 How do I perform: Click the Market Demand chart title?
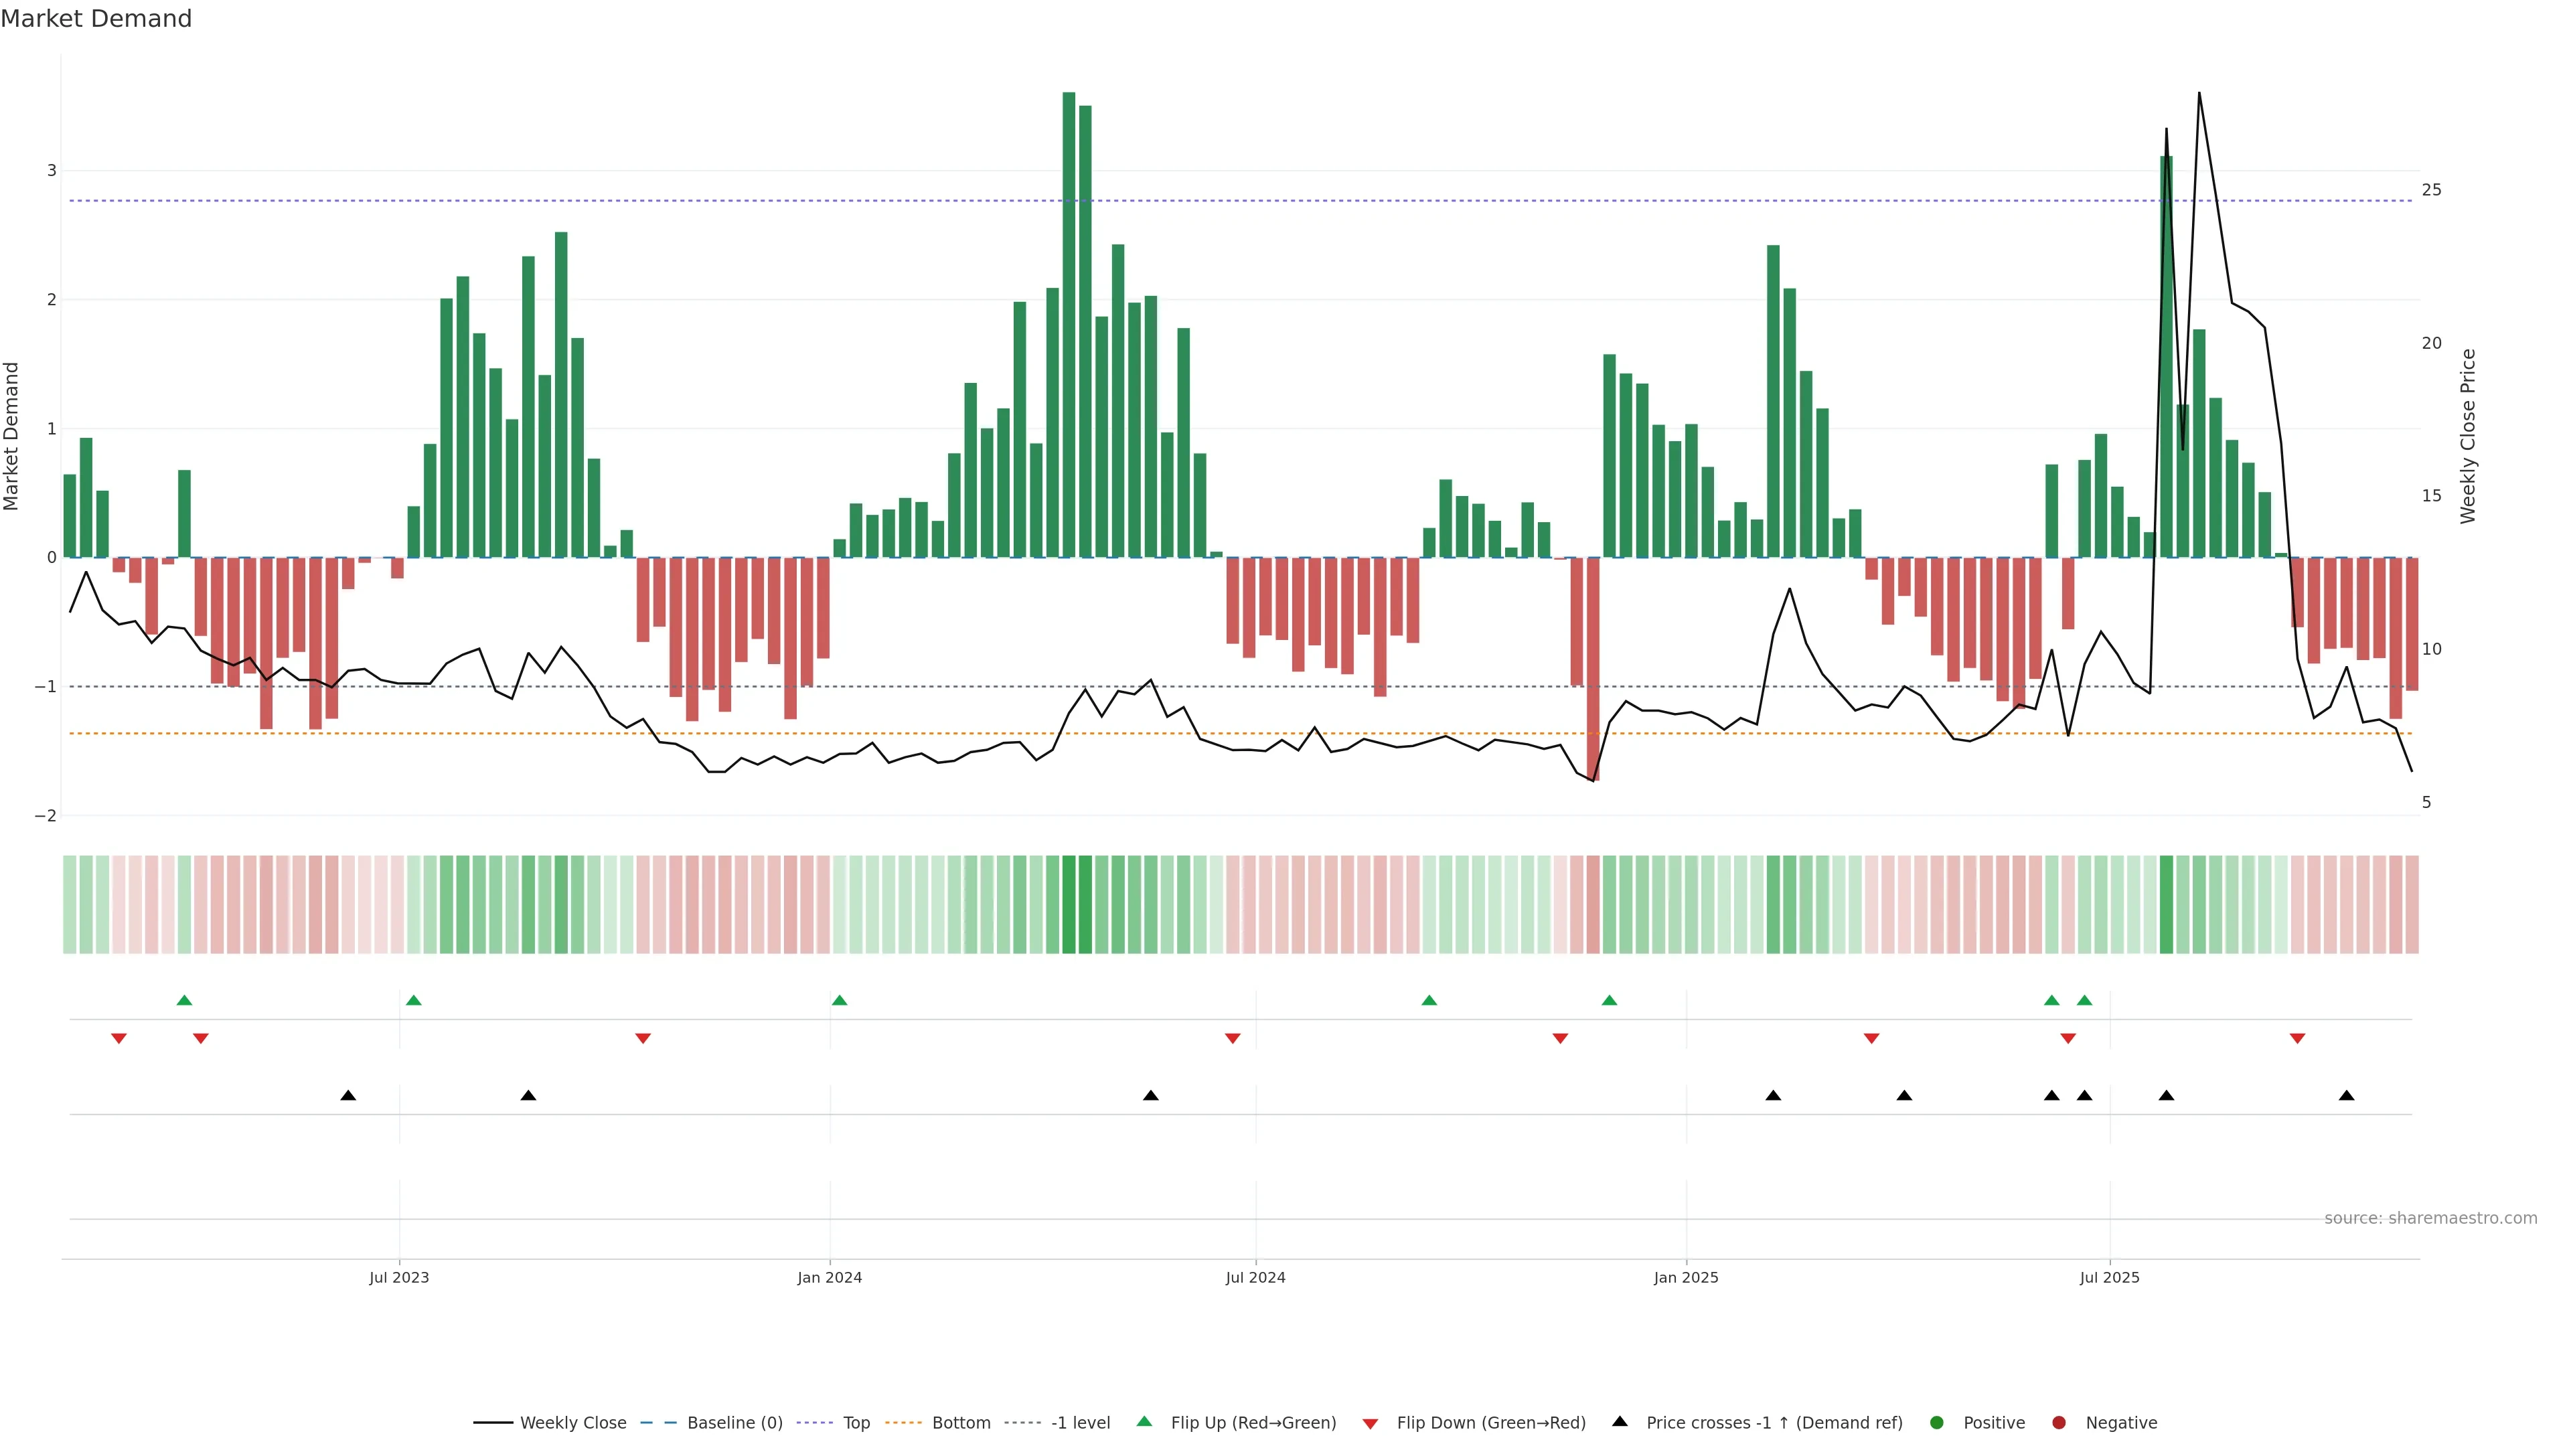(x=96, y=19)
